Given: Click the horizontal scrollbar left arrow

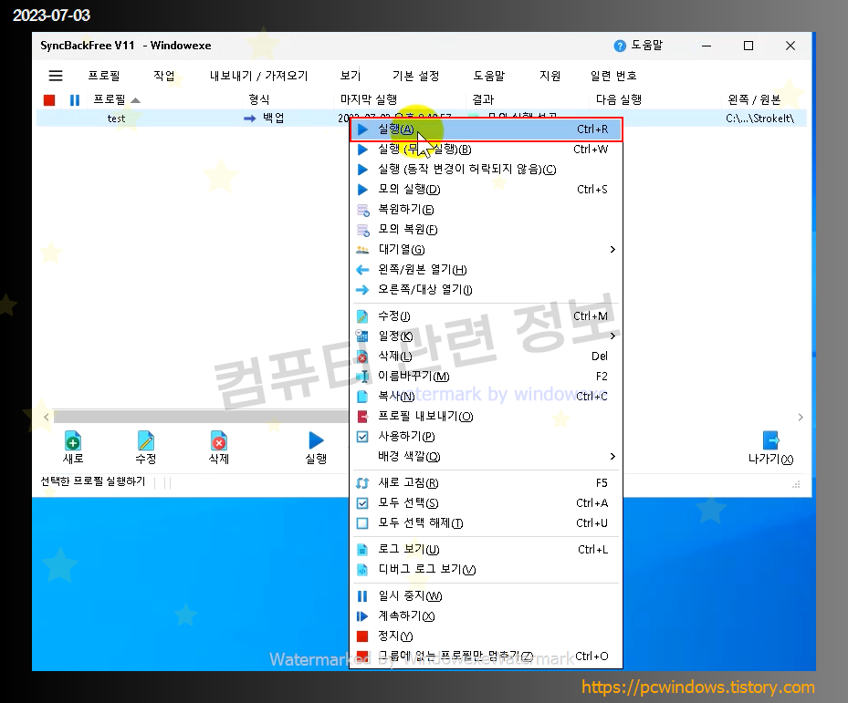Looking at the screenshot, I should 47,418.
